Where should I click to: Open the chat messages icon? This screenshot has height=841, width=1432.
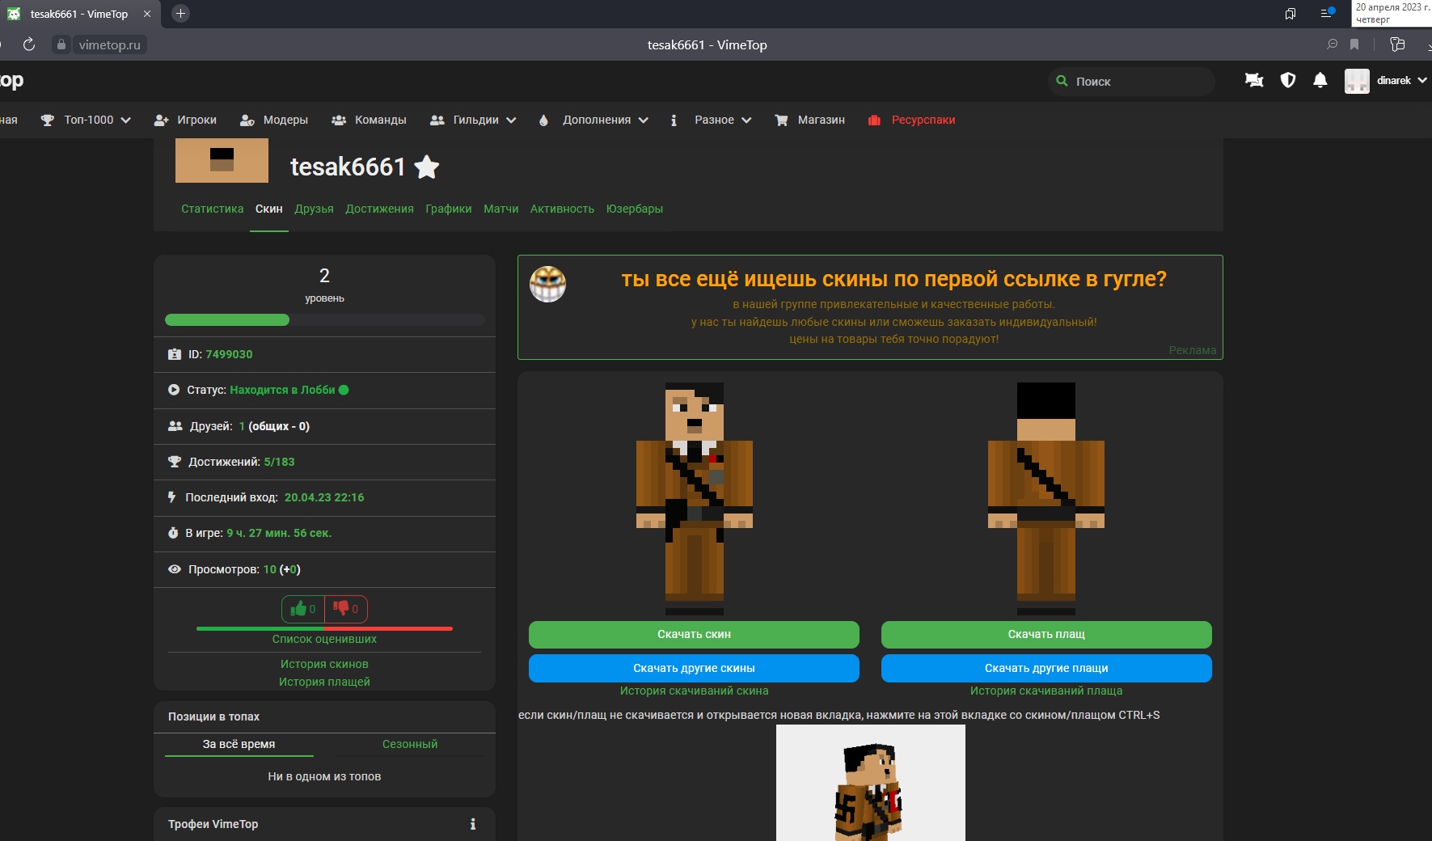pyautogui.click(x=1254, y=80)
